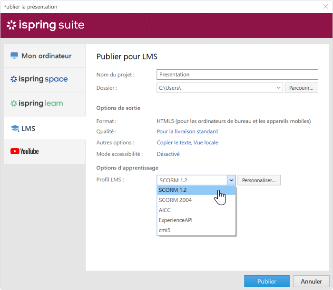Select the LMS publishing tab
Viewport: 333px width, 290px height.
45,128
